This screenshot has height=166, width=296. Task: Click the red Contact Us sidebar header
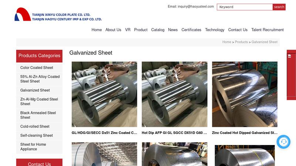[39, 163]
